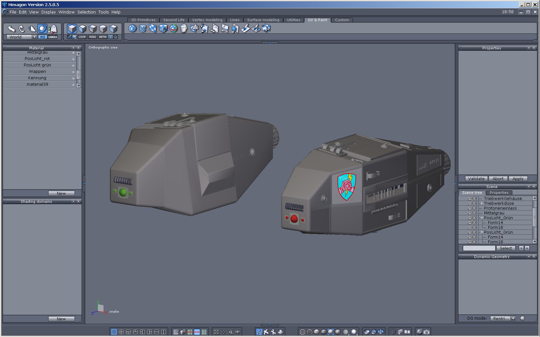Select the sphere UV mapping icon
This screenshot has height=337, width=540.
point(132,29)
